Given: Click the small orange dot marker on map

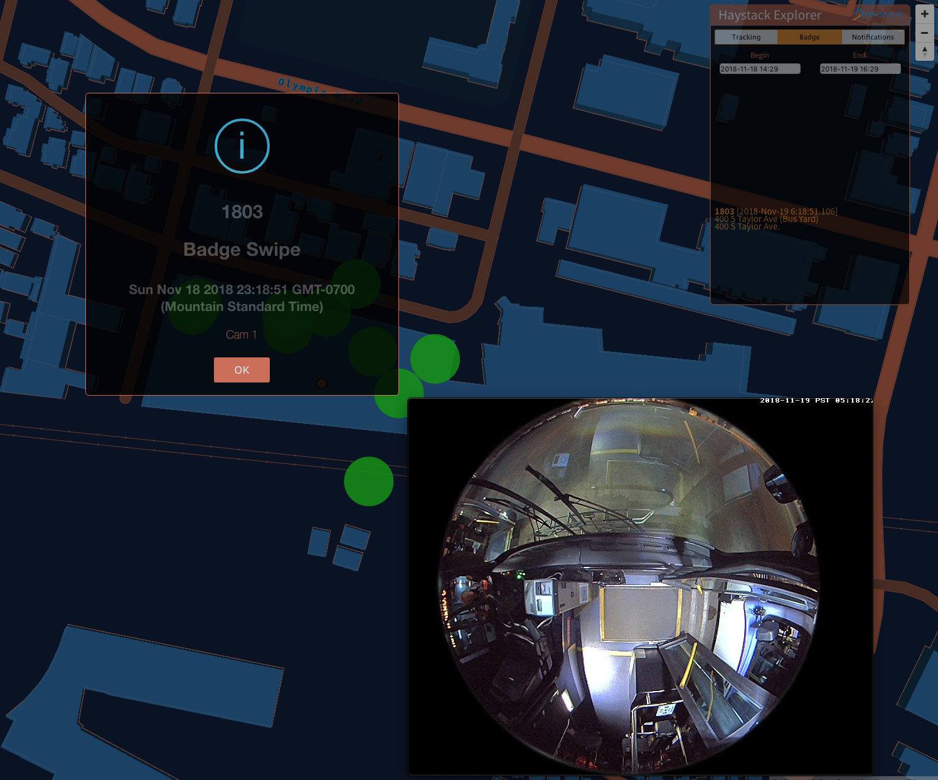Looking at the screenshot, I should (321, 382).
